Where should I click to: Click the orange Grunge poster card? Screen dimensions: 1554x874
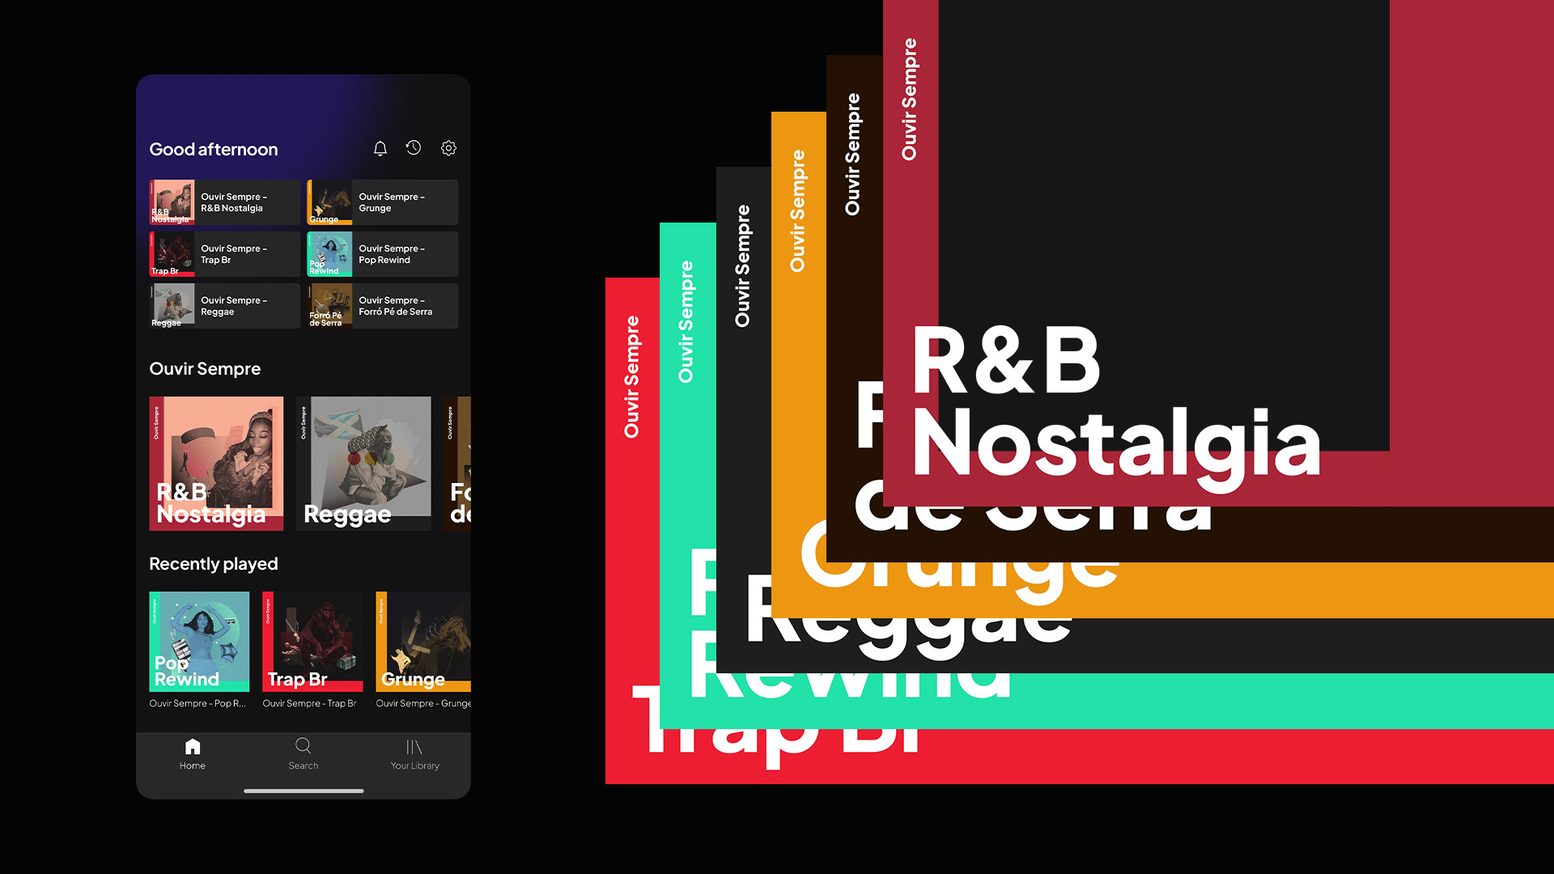798,364
